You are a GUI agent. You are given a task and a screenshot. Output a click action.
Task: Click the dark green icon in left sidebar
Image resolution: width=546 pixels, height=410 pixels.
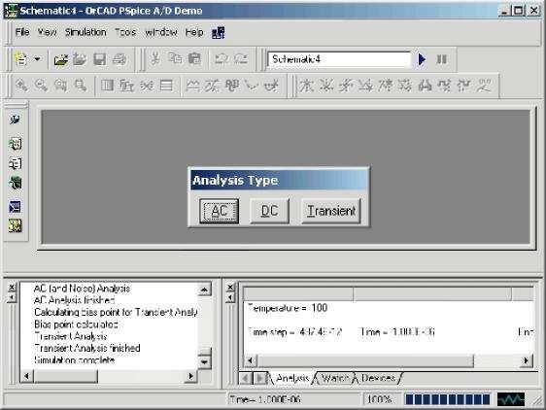15,183
